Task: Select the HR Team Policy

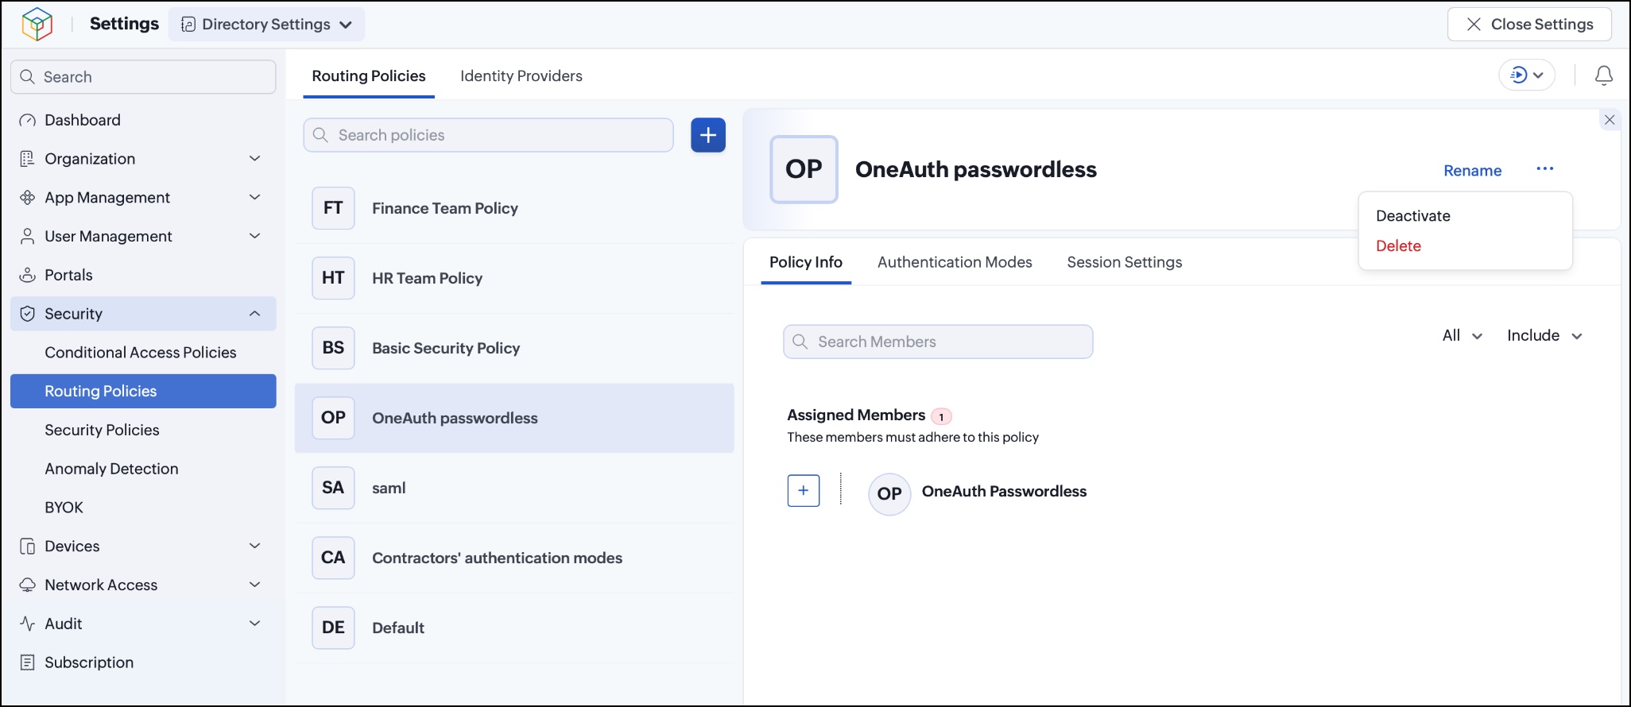Action: [514, 278]
